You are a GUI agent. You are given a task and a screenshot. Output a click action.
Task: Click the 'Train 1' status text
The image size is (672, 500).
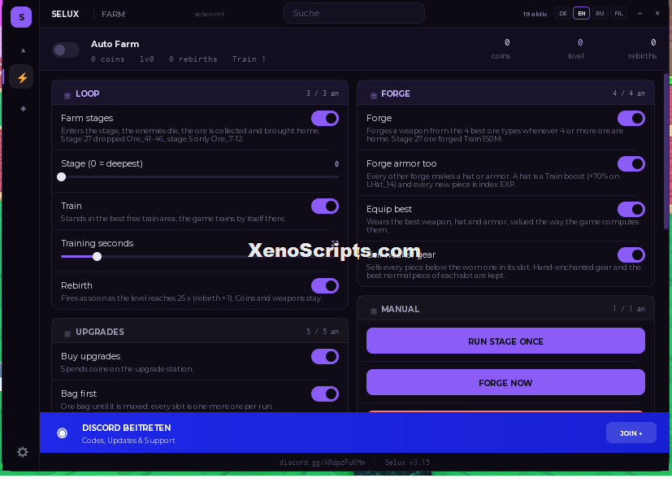click(249, 59)
